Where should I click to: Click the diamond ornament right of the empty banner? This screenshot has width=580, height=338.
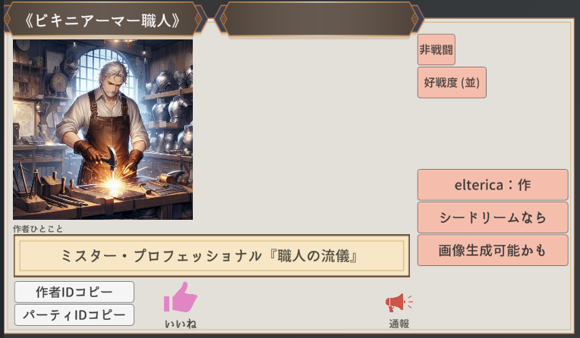pyautogui.click(x=415, y=18)
